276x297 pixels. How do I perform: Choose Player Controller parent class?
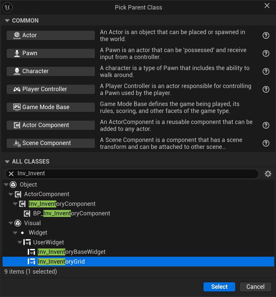coord(51,89)
